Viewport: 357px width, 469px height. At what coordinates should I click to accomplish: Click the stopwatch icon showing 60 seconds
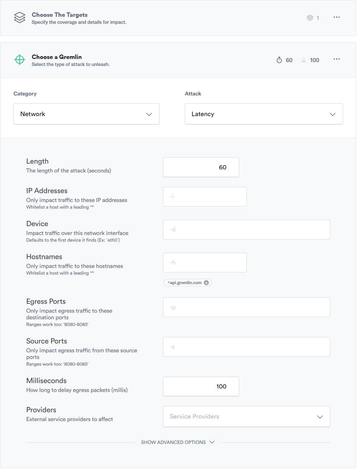pyautogui.click(x=279, y=60)
